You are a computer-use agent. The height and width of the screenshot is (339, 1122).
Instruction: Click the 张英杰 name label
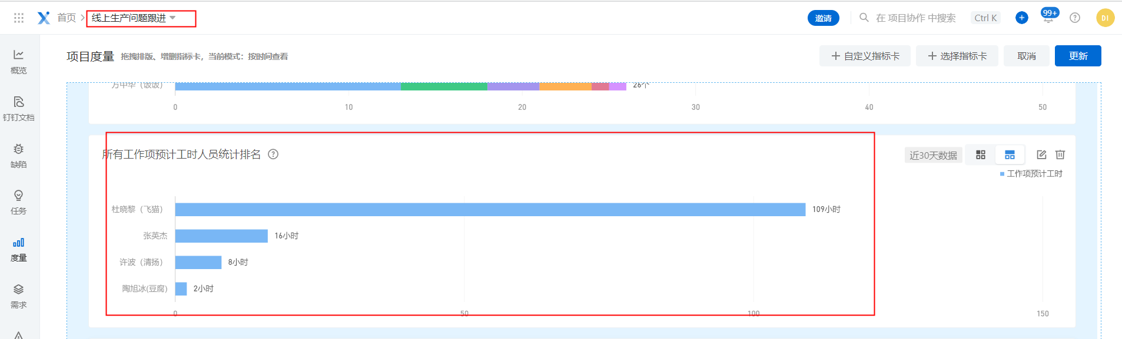pyautogui.click(x=155, y=236)
